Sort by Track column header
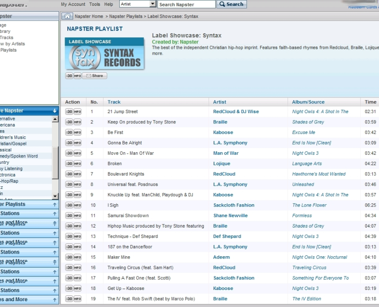This screenshot has height=307, width=379. [114, 102]
